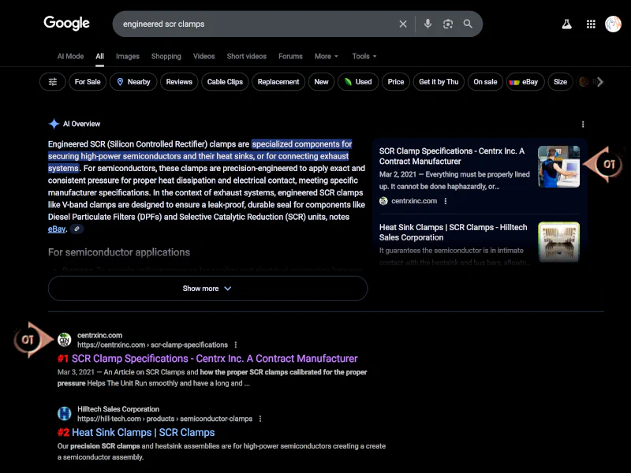Click the search query input field

click(x=252, y=24)
